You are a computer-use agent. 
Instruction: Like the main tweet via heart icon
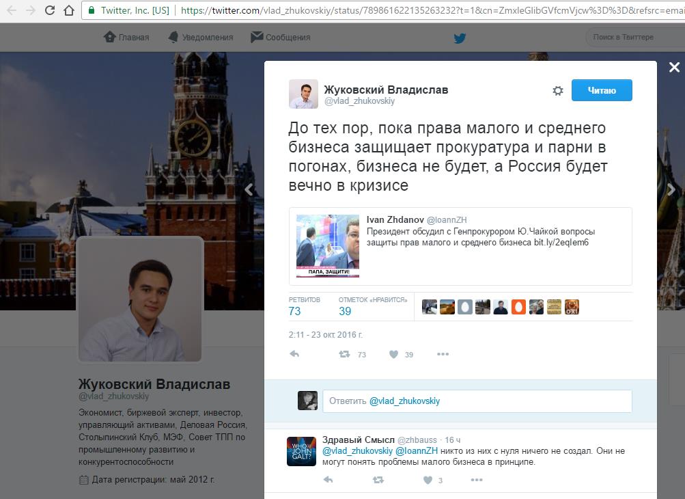[x=393, y=354]
